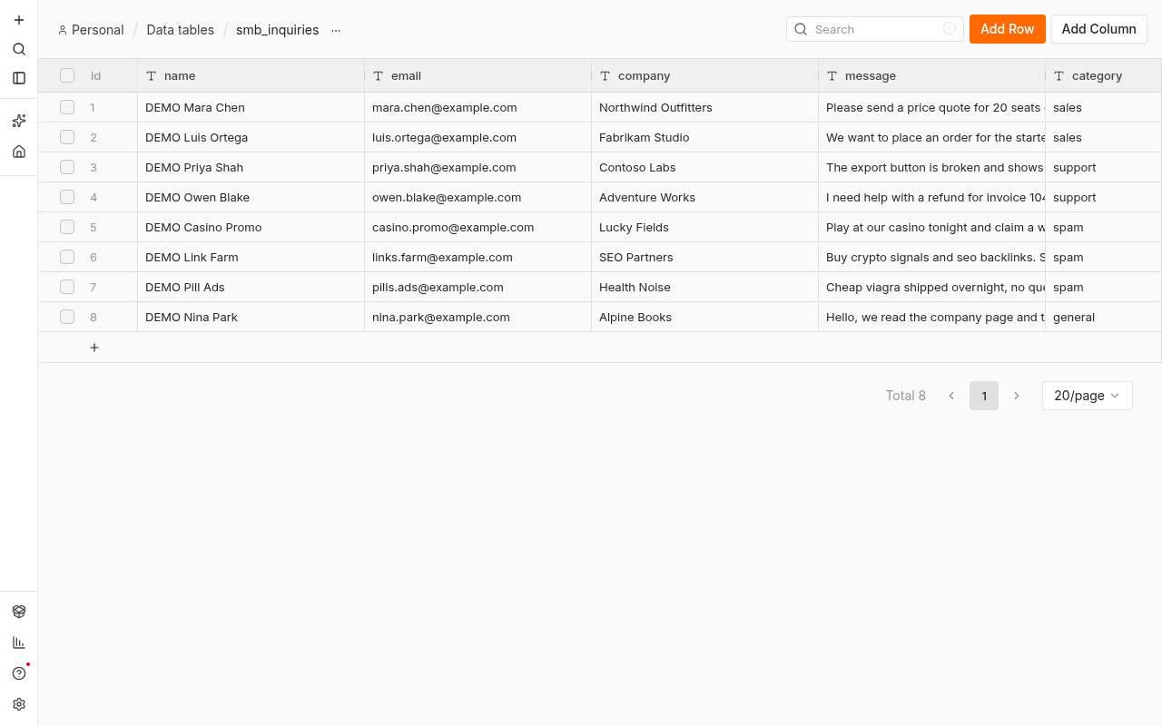Click the company column header
Viewport: 1162px width, 726px height.
tap(705, 76)
